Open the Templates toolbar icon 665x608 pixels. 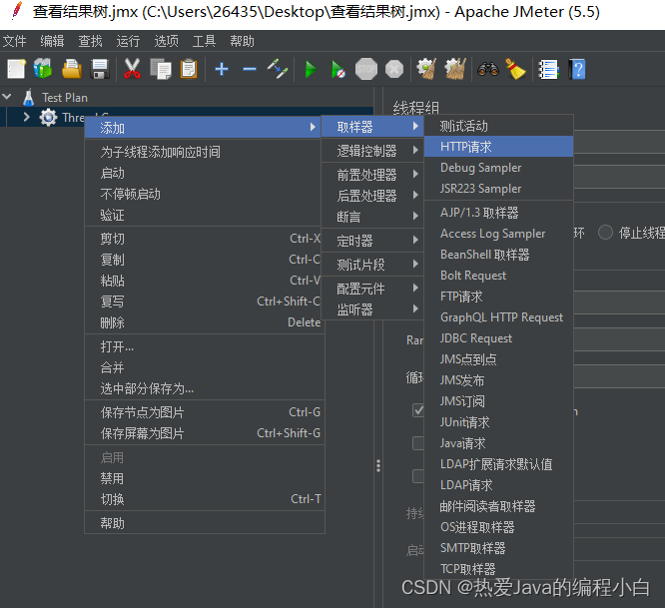[43, 69]
